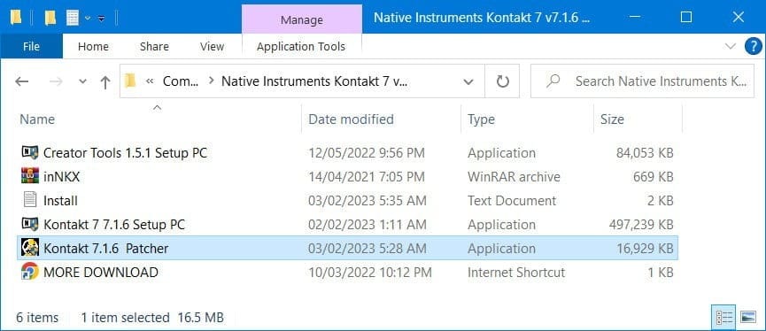This screenshot has height=331, width=766.
Task: Switch to the View ribbon tab
Action: pos(212,47)
